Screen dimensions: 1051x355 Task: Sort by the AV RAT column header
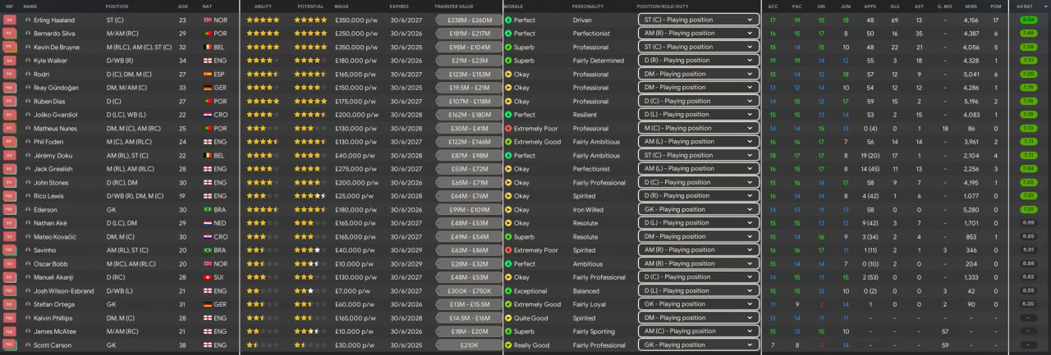point(1026,6)
